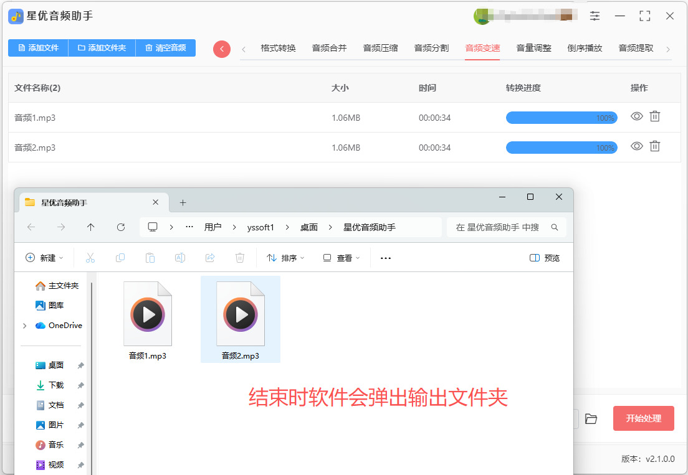Click 桌面 in the address breadcrumb
This screenshot has height=475, width=688.
coord(309,227)
